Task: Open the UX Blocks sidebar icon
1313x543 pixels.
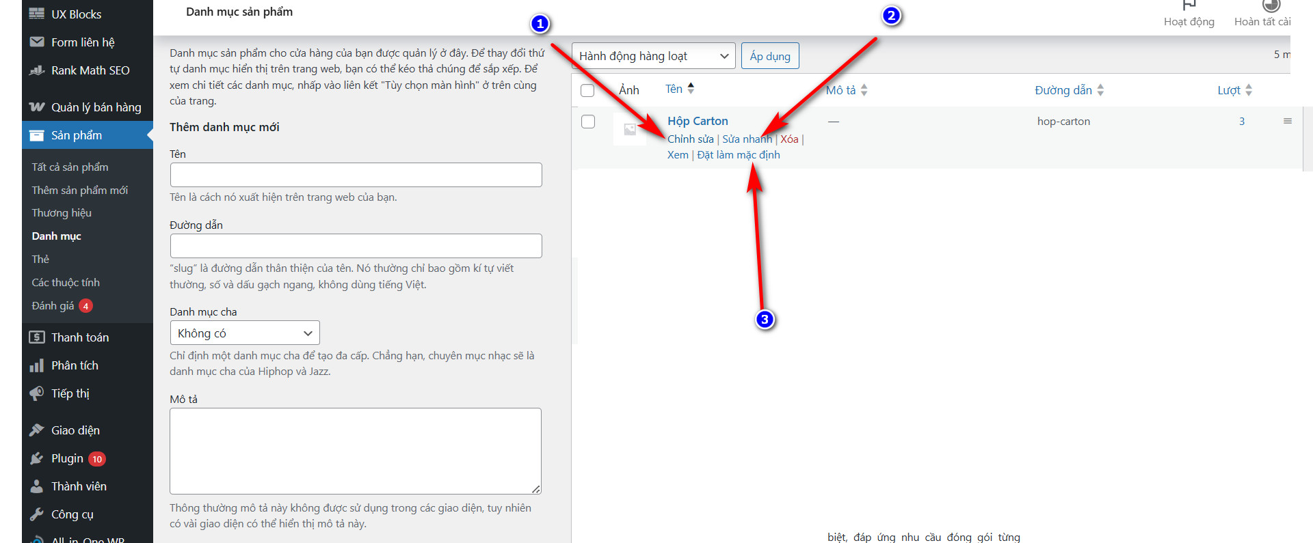Action: coord(37,14)
